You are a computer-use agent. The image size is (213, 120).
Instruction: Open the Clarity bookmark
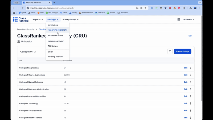(x=73, y=13)
